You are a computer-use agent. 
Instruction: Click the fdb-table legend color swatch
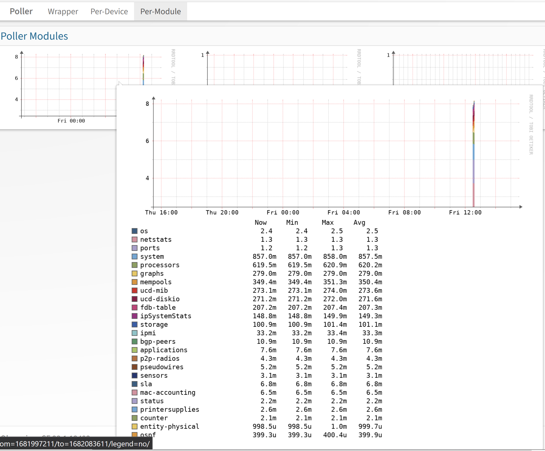point(135,308)
